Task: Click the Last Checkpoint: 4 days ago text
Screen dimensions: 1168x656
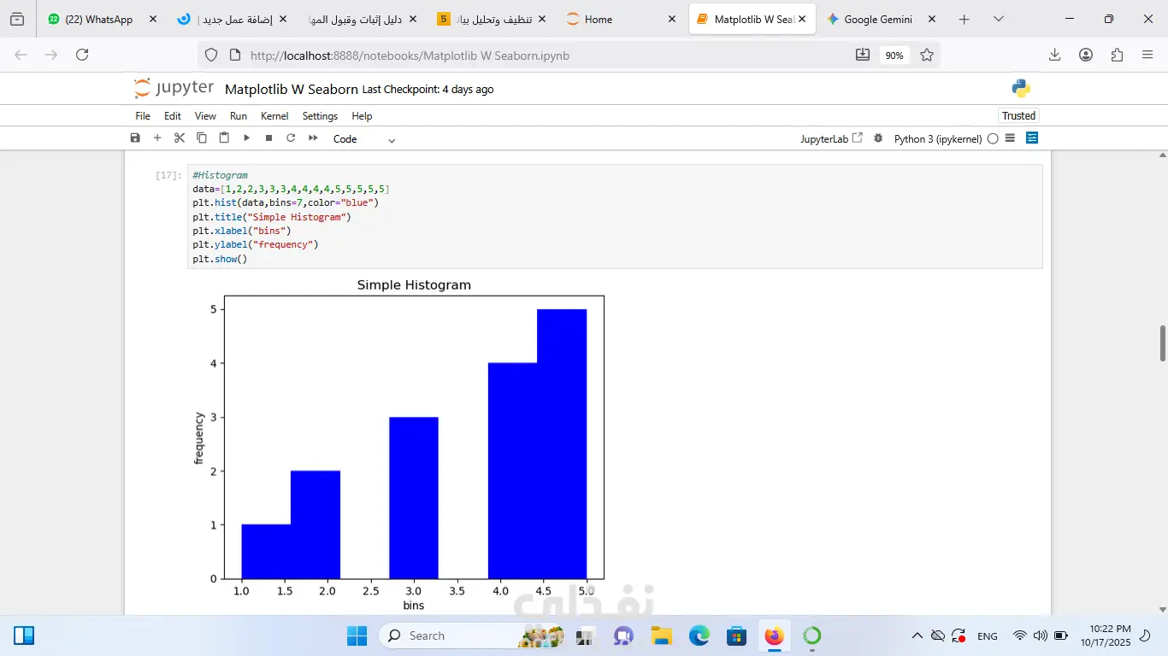Action: click(x=428, y=89)
